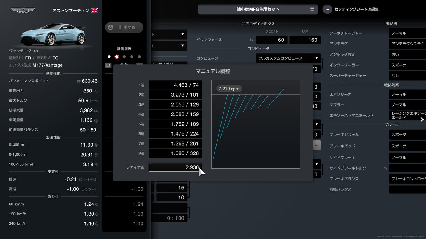This screenshot has width=426, height=239.
Task: Open the サイドブレーキ dropdown set to ノーマル
Action: click(407, 157)
